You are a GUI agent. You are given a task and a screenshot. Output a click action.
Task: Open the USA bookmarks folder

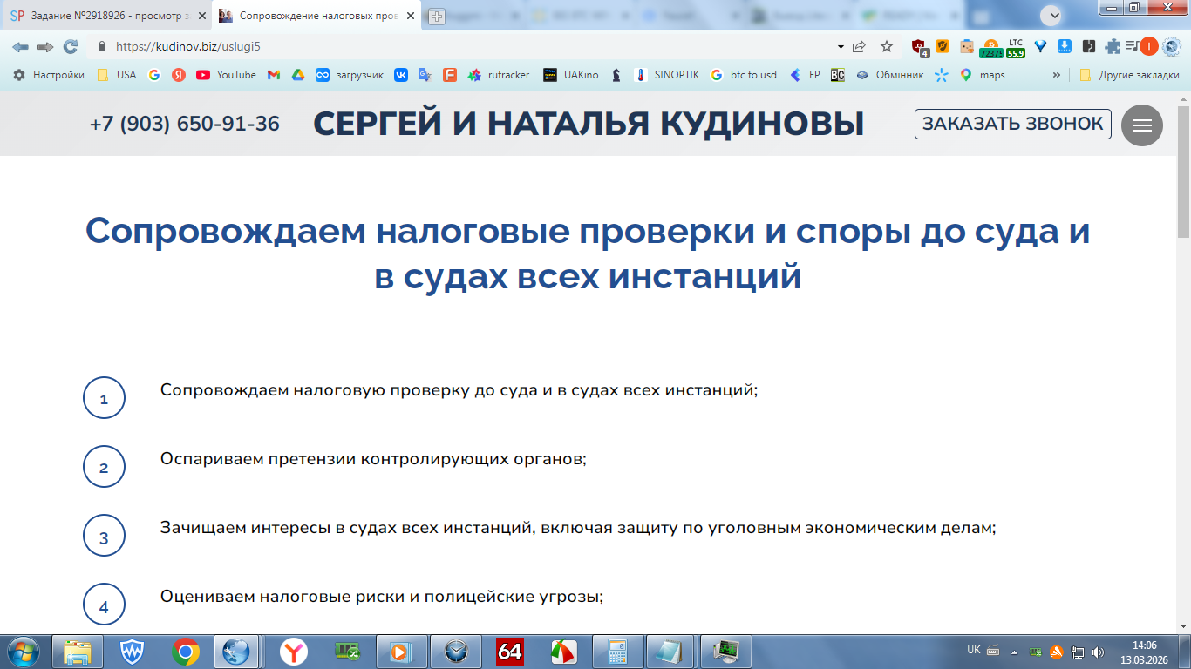pyautogui.click(x=116, y=75)
